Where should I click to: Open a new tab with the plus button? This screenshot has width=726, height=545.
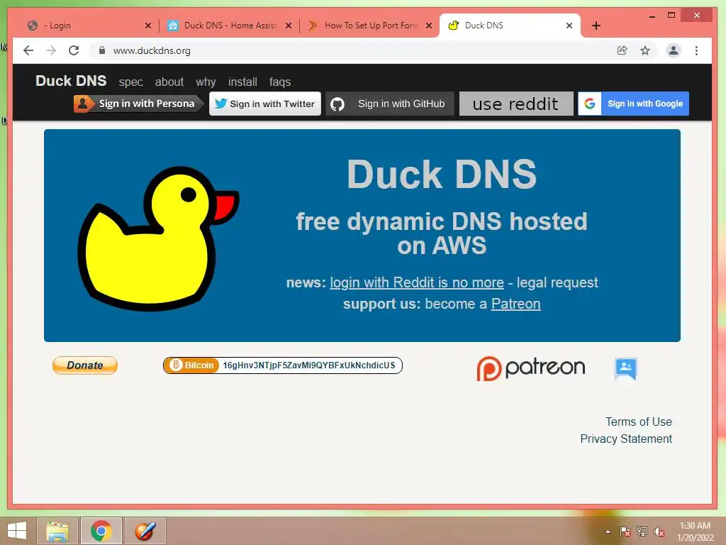point(596,26)
